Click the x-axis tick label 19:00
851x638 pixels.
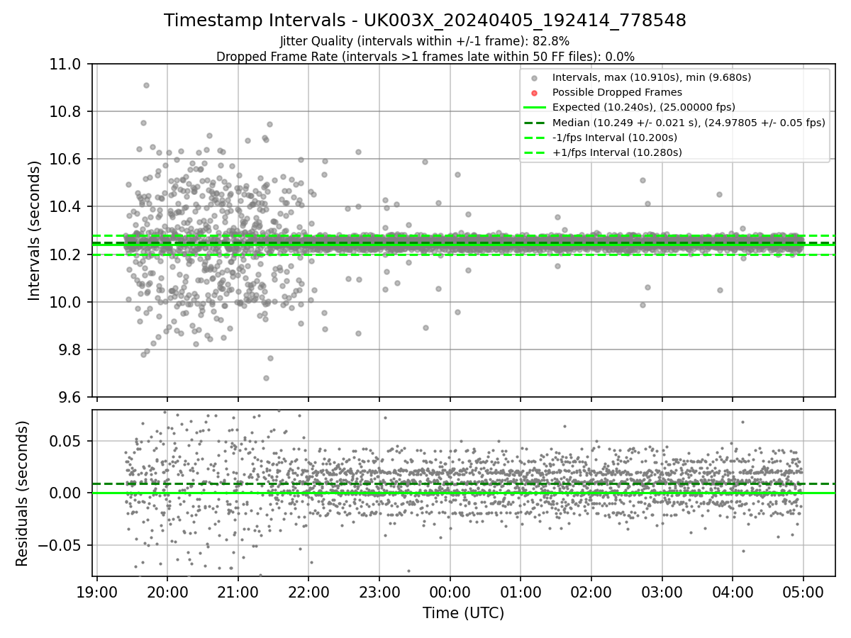tap(97, 591)
